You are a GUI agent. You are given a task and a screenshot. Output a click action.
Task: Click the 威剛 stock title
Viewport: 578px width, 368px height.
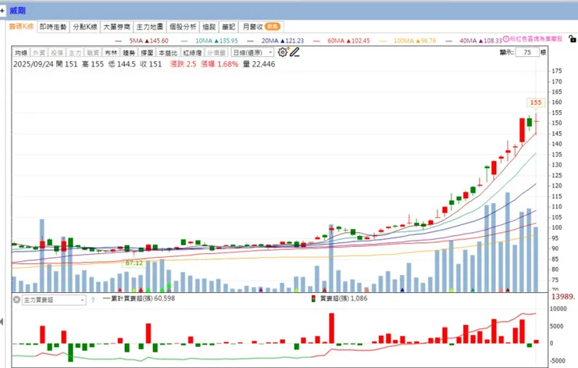pyautogui.click(x=17, y=11)
